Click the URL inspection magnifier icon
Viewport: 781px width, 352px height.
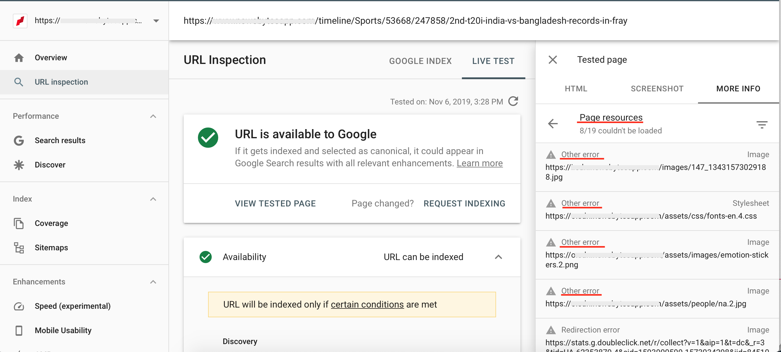click(19, 82)
